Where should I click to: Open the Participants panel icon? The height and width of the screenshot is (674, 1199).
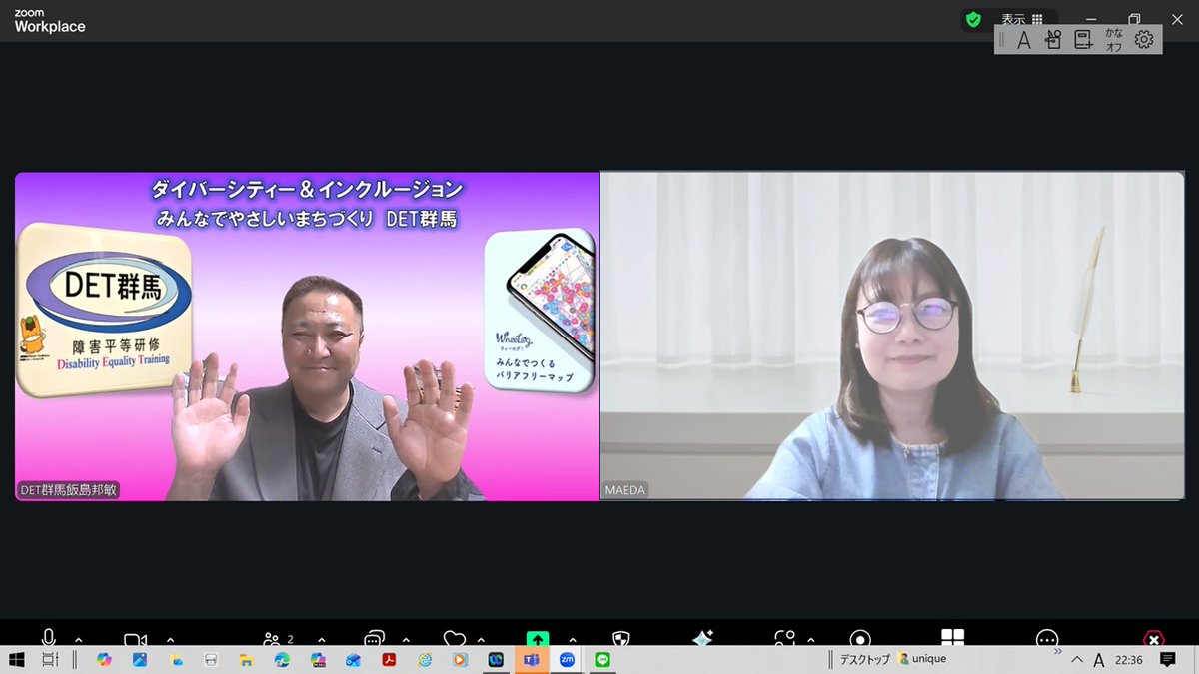pyautogui.click(x=272, y=639)
